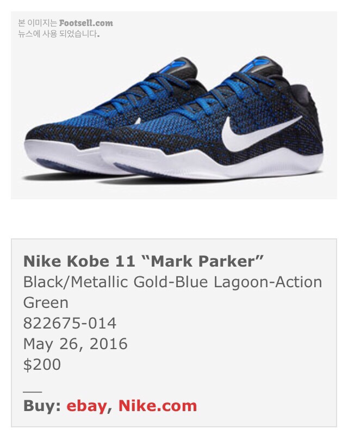The image size is (348, 442).
Task: Click the Buy: label
Action: coord(42,406)
